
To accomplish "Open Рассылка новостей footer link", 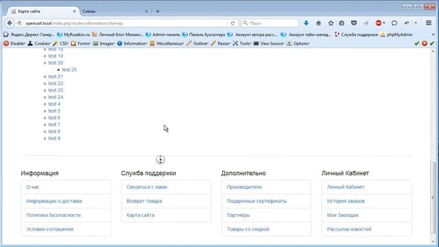I will [x=349, y=228].
